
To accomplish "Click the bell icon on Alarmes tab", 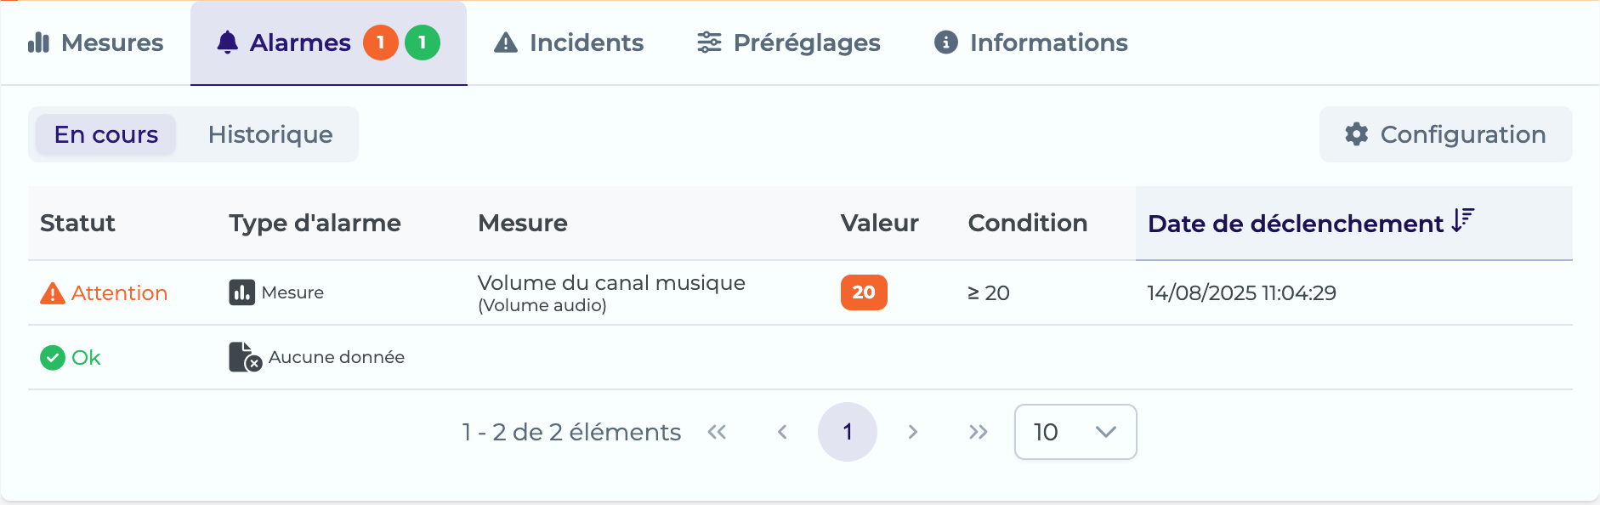I will (x=227, y=43).
